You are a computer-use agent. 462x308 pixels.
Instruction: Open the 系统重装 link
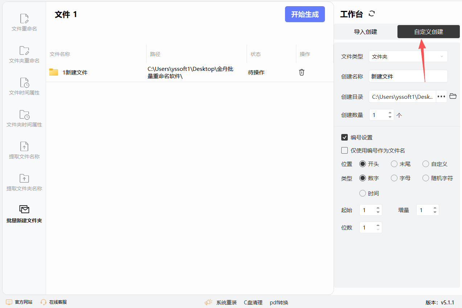click(227, 303)
